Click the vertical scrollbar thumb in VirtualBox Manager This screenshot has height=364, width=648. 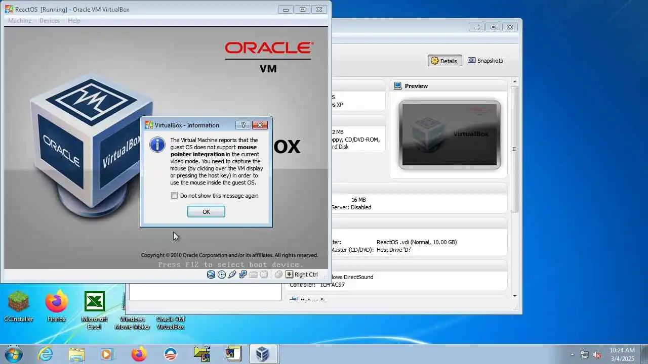tap(515, 149)
